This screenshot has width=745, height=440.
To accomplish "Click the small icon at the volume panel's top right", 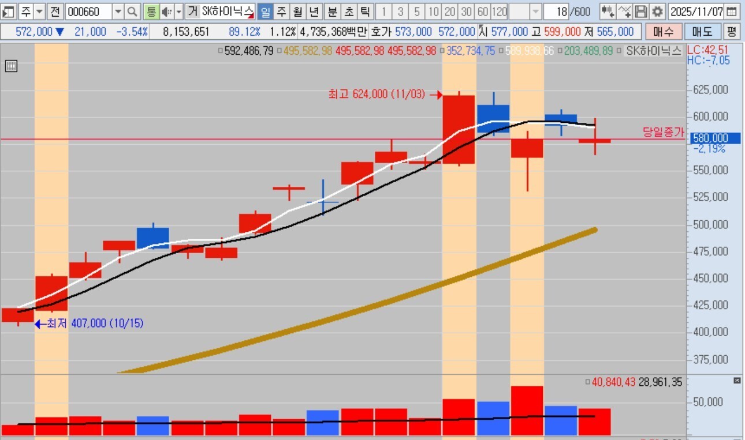I will coord(736,381).
